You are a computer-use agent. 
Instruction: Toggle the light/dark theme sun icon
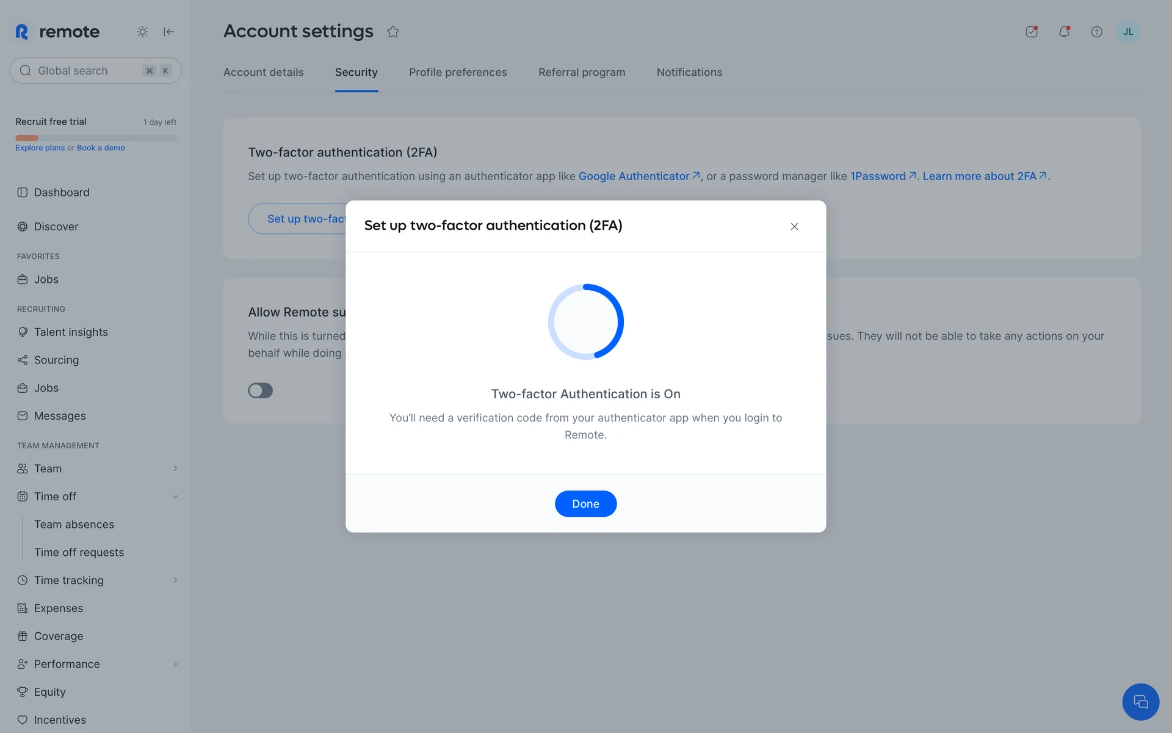click(142, 32)
